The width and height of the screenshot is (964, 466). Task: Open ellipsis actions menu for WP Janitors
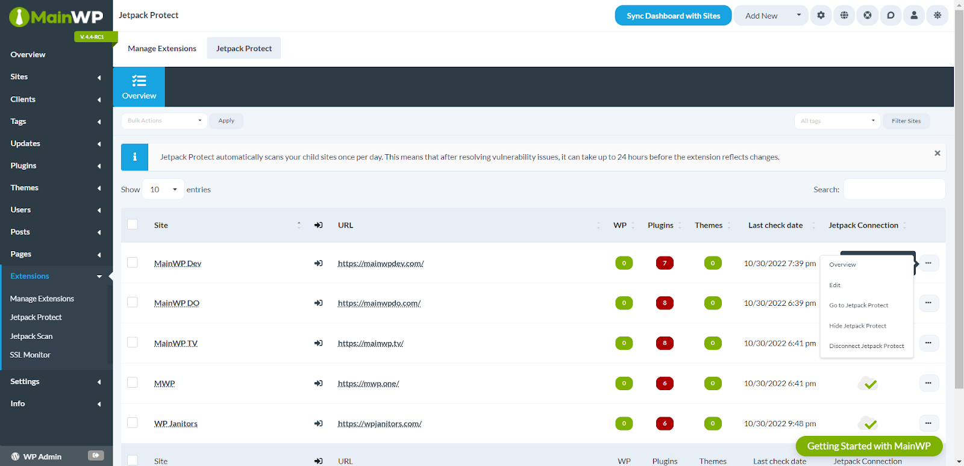pos(928,423)
